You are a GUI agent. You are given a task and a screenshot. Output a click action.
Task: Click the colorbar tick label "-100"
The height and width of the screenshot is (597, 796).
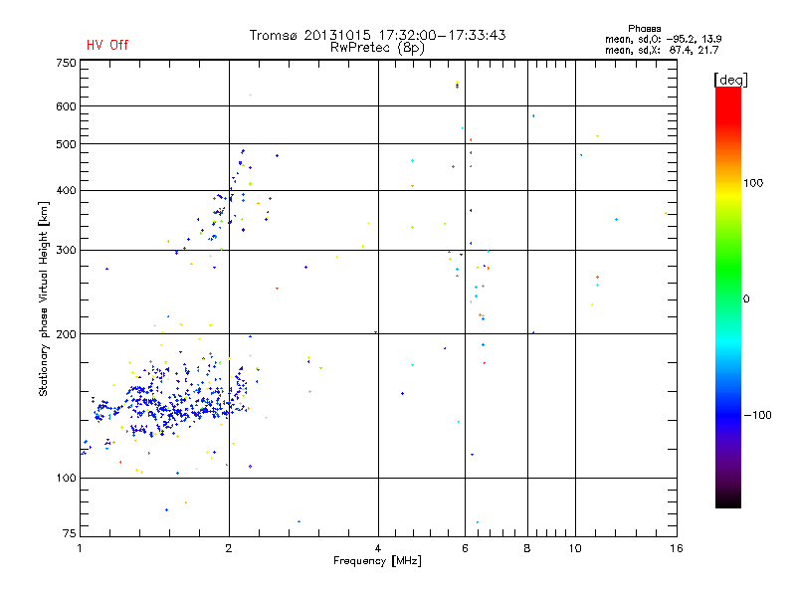[757, 415]
